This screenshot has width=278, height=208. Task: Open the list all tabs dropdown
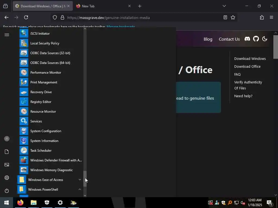224,6
